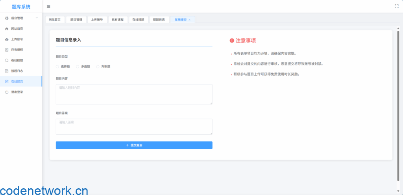Click the 题库系统 logo title
This screenshot has height=195, width=403.
[21, 7]
